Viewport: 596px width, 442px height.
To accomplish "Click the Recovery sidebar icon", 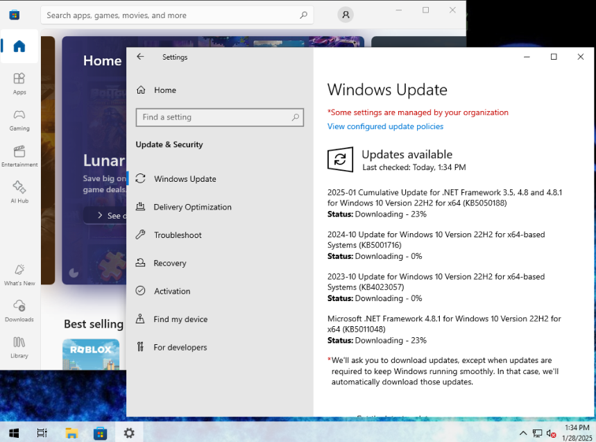I will [141, 262].
